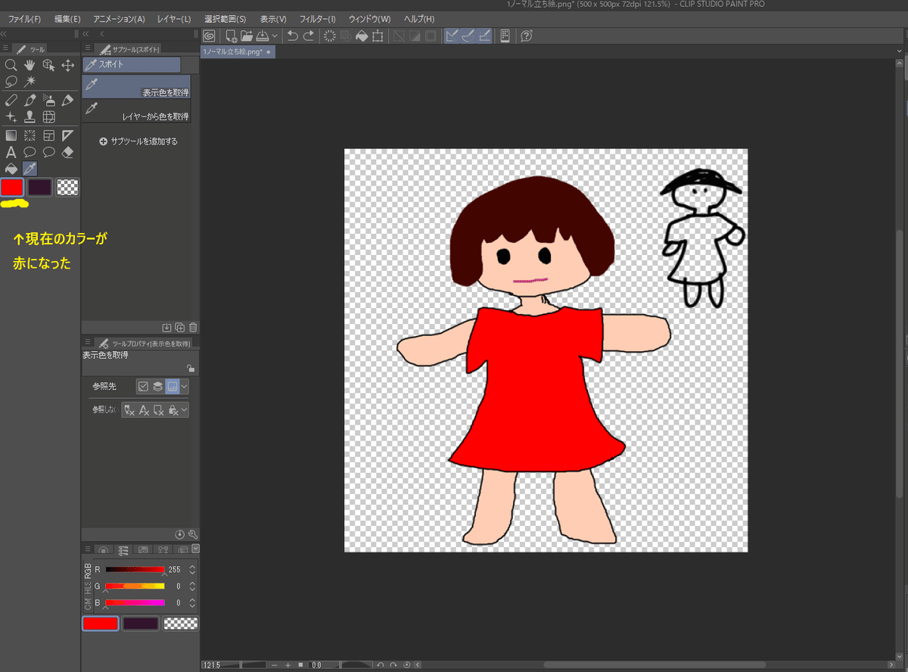Viewport: 908px width, 672px height.
Task: Save the file from the command bar
Action: (x=262, y=36)
